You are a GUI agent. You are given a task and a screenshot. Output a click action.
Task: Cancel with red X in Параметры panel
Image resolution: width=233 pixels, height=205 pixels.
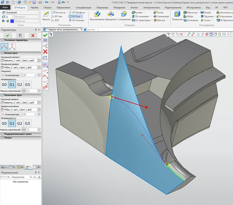[33, 36]
